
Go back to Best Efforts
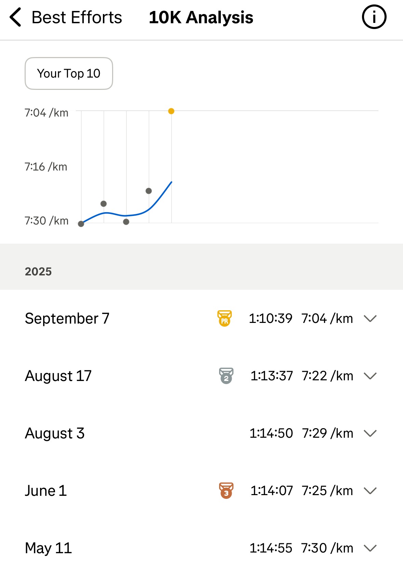[77, 17]
